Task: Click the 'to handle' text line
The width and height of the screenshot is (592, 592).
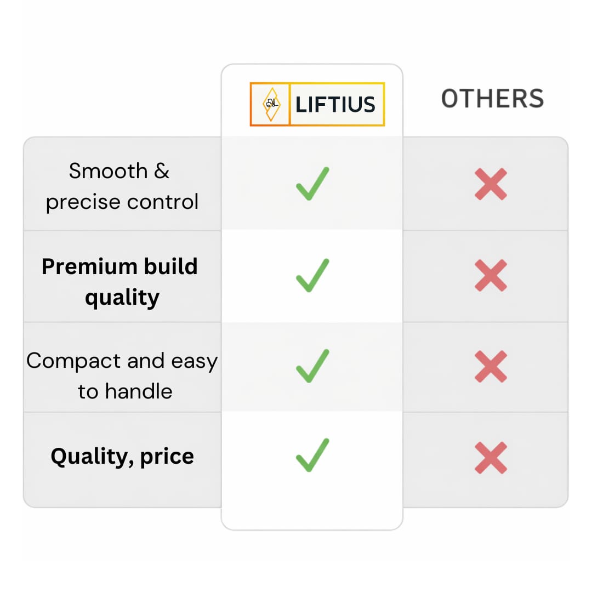Action: coord(125,391)
